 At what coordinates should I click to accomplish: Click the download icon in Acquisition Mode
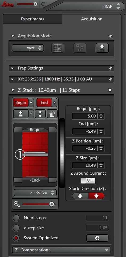click(102, 48)
